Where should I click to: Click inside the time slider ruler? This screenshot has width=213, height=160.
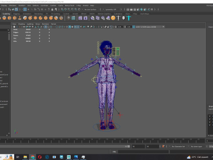coord(102,141)
